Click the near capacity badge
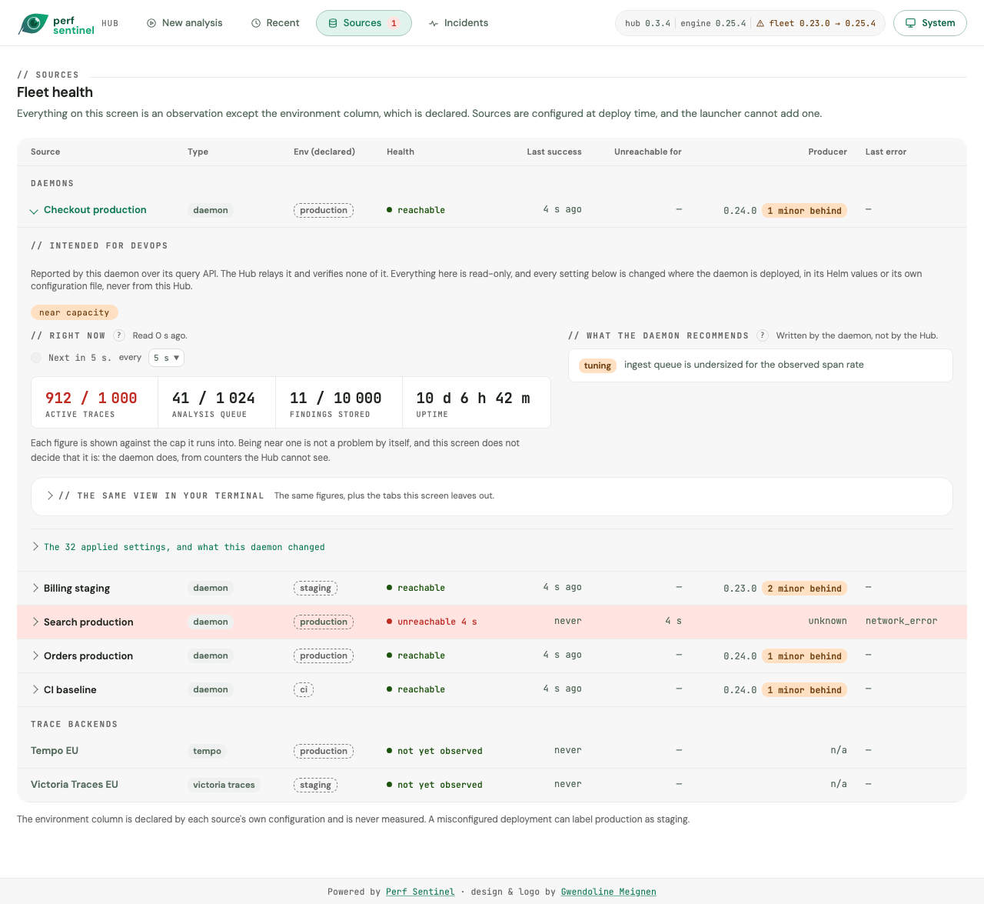 pyautogui.click(x=75, y=312)
